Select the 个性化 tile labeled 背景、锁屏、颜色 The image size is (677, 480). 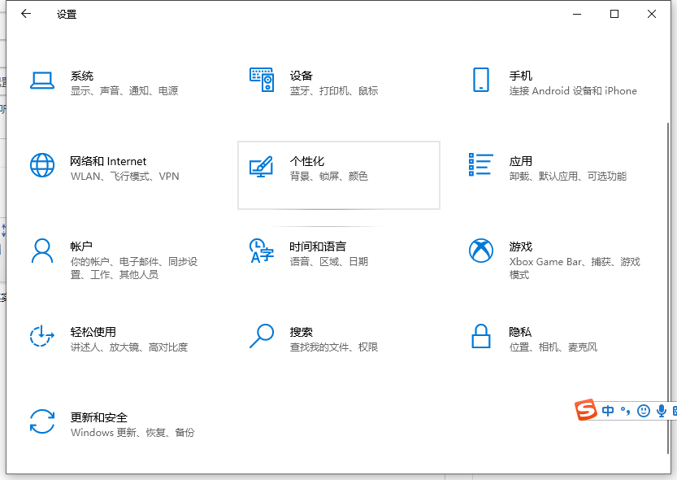339,175
